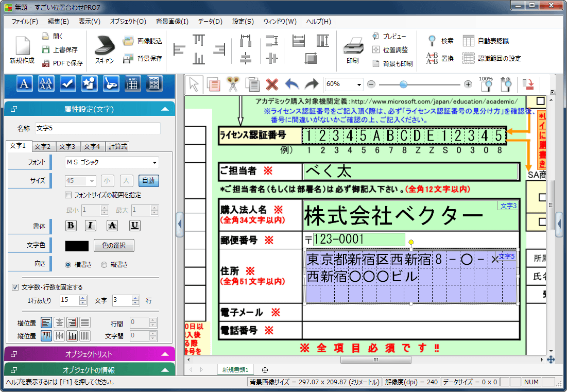Select 縦書き vertical writing
Image resolution: width=567 pixels, height=392 pixels.
(x=104, y=265)
